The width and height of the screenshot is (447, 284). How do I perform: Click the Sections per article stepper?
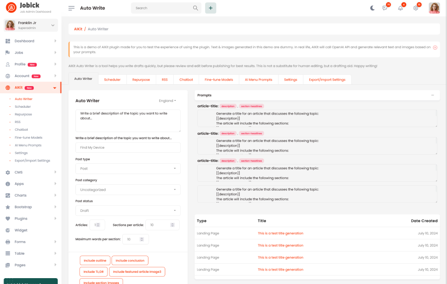pos(172,225)
